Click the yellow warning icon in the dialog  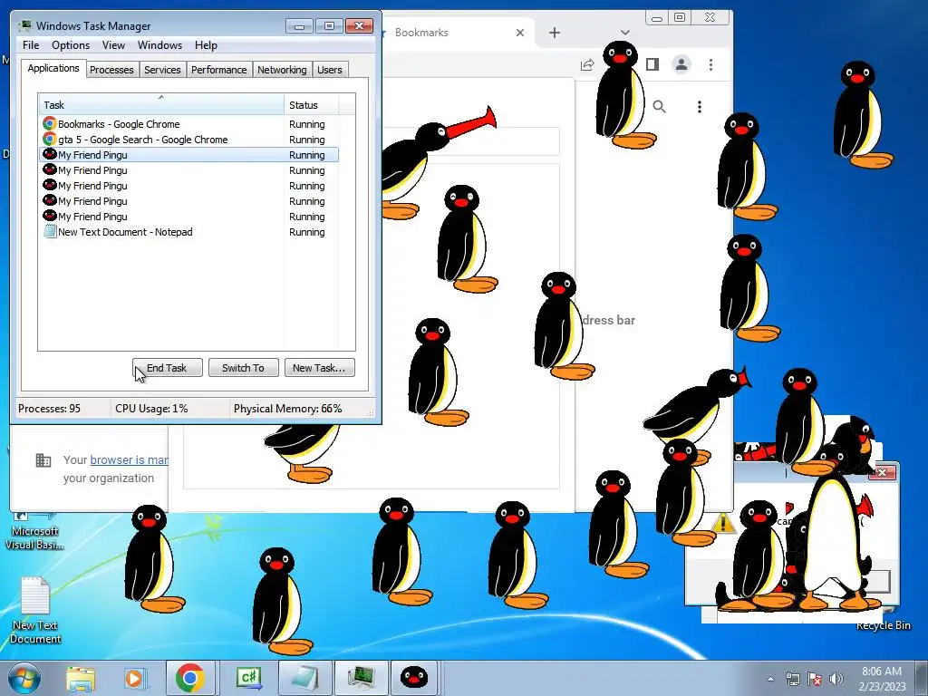(x=722, y=523)
